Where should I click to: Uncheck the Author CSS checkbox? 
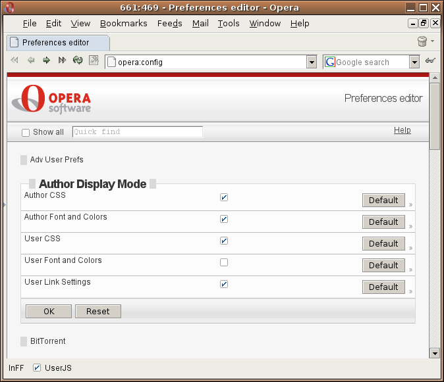point(224,197)
